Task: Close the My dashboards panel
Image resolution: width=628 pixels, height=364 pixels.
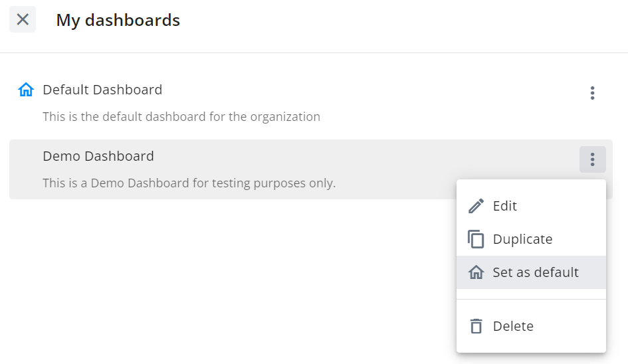Action: coord(23,19)
